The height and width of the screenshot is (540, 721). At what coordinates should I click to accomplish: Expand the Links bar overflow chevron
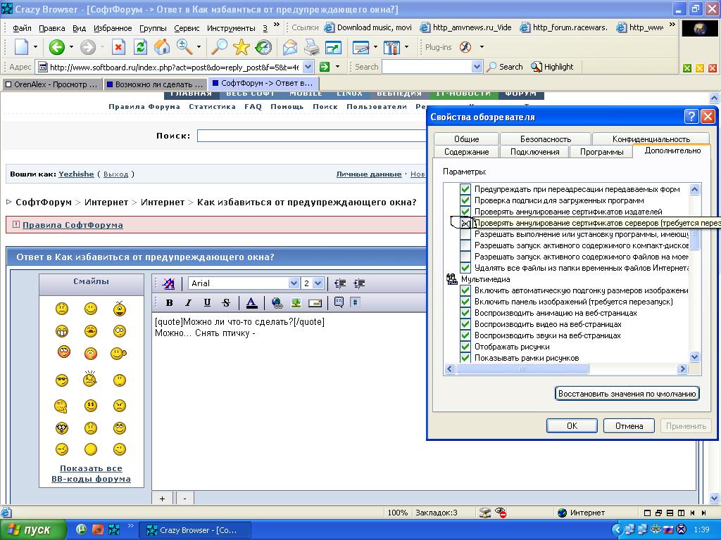672,25
